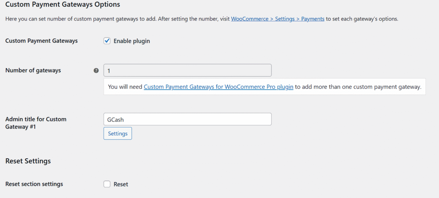Focus the Number of gateways field
Image resolution: width=439 pixels, height=198 pixels.
pos(187,71)
